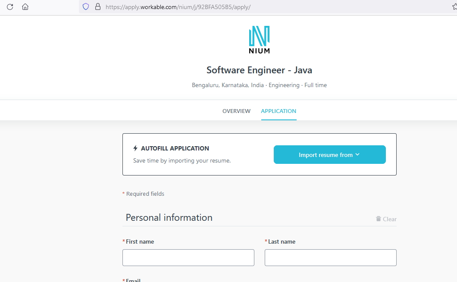Screen dimensions: 457x282
Task: Click the Required fields note
Action: point(145,194)
